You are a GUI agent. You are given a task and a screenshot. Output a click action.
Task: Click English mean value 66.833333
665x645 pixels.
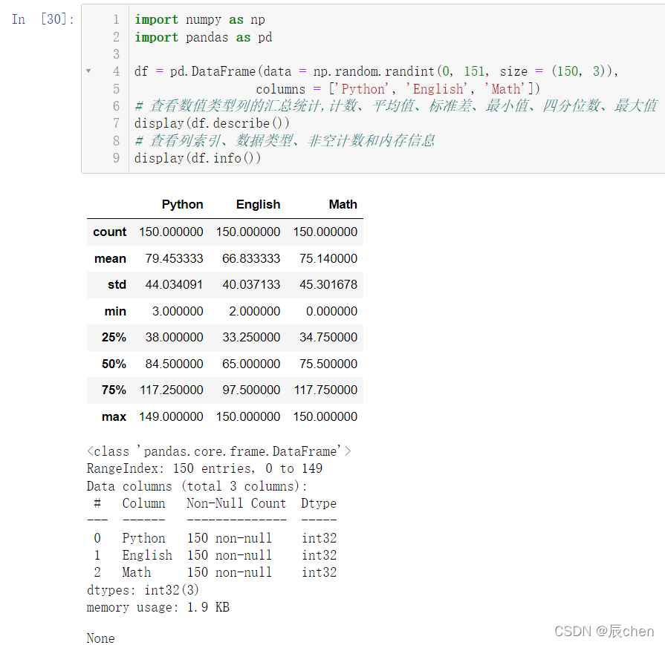point(251,258)
